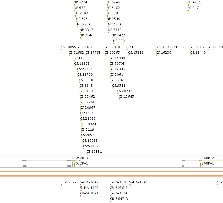
Task: Click the NP:7358 label
Action: (x=115, y=30)
